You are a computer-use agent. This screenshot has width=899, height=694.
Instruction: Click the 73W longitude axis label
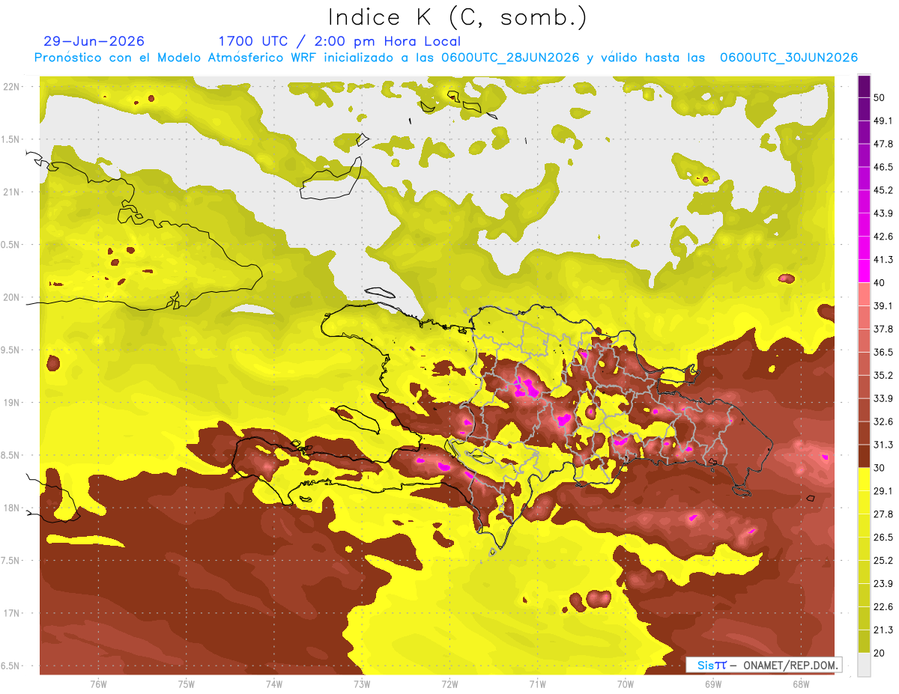pos(362,684)
